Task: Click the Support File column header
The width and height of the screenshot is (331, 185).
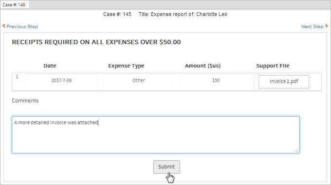Action: click(x=273, y=66)
